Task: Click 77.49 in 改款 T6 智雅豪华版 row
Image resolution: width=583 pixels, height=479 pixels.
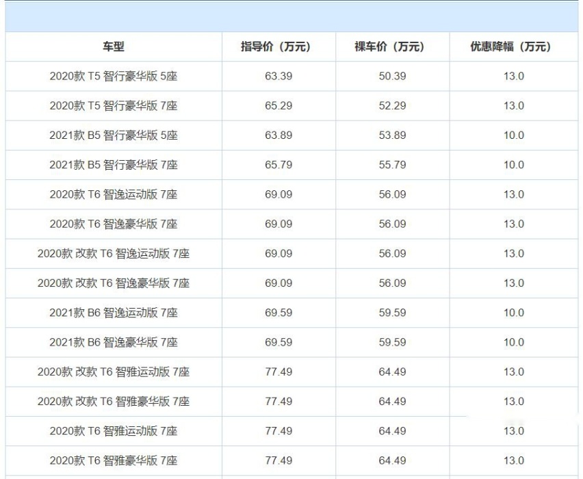Action: (x=278, y=401)
